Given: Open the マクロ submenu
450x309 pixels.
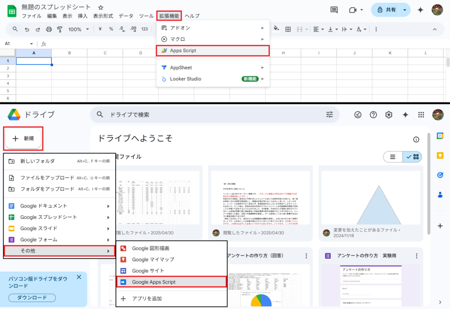Looking at the screenshot, I should [213, 39].
